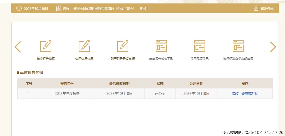Open 查看或打印 for 2025 report
Screen dimensions: 285x136
pyautogui.click(x=250, y=94)
